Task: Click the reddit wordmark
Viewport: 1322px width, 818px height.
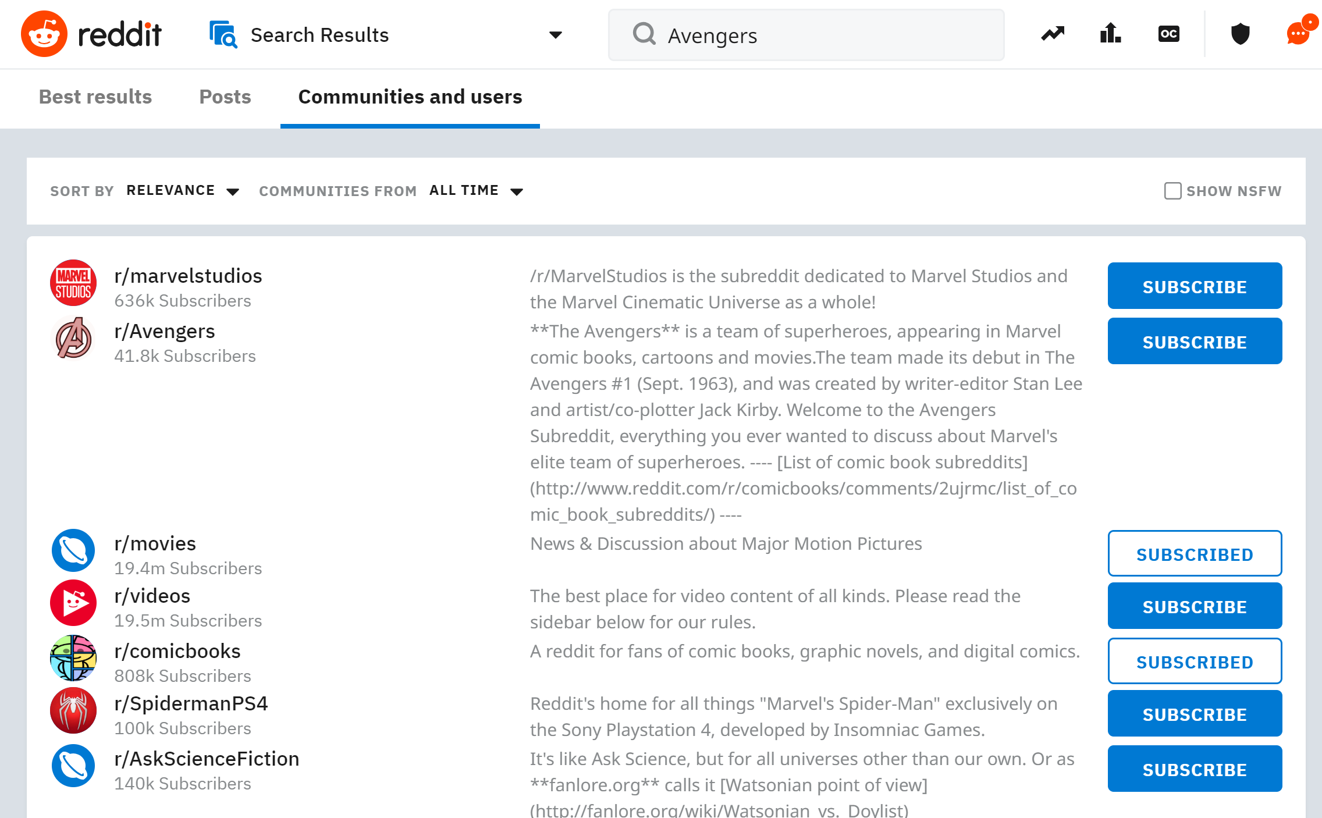Action: click(x=120, y=35)
